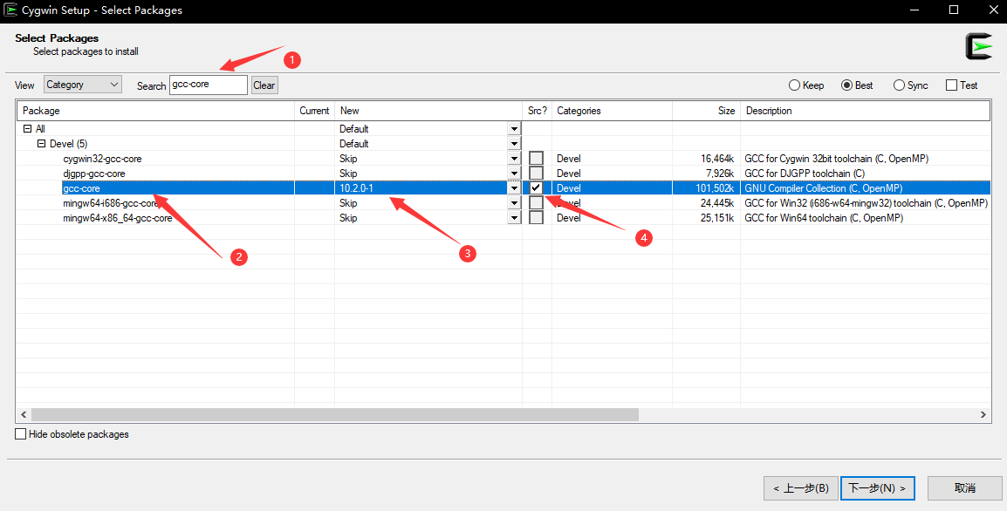Open version dropdown for cygwin32-gcc-core
This screenshot has height=511, width=1007.
click(x=514, y=159)
